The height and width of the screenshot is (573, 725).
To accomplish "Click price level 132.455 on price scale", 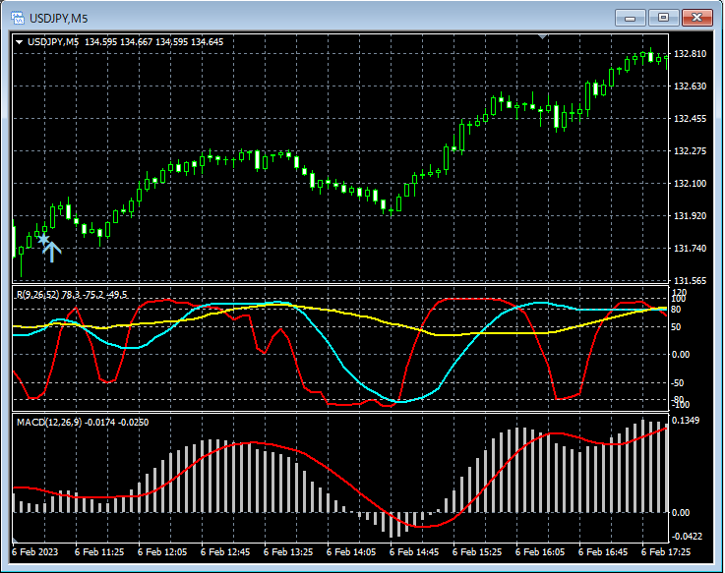I will pyautogui.click(x=691, y=119).
